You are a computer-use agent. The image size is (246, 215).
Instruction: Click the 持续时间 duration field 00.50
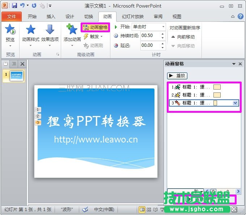click(150, 36)
